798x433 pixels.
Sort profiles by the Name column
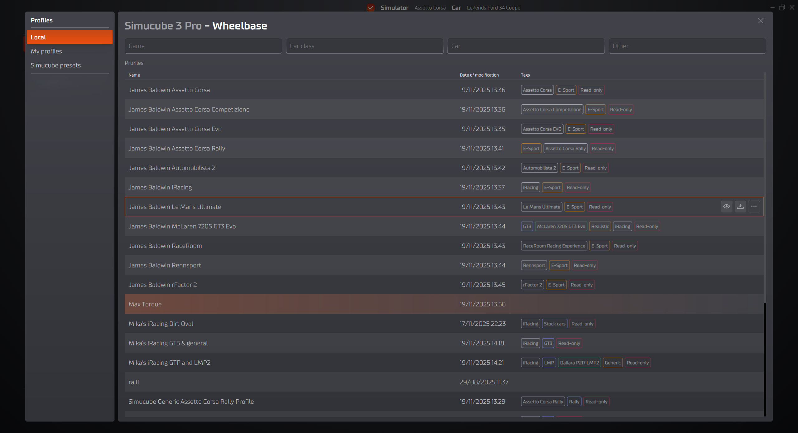pos(134,75)
